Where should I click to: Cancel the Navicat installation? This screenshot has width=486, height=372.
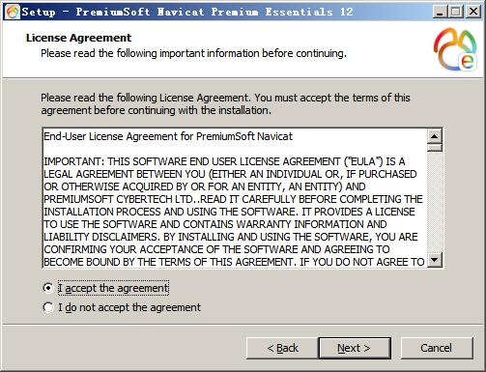pyautogui.click(x=437, y=348)
